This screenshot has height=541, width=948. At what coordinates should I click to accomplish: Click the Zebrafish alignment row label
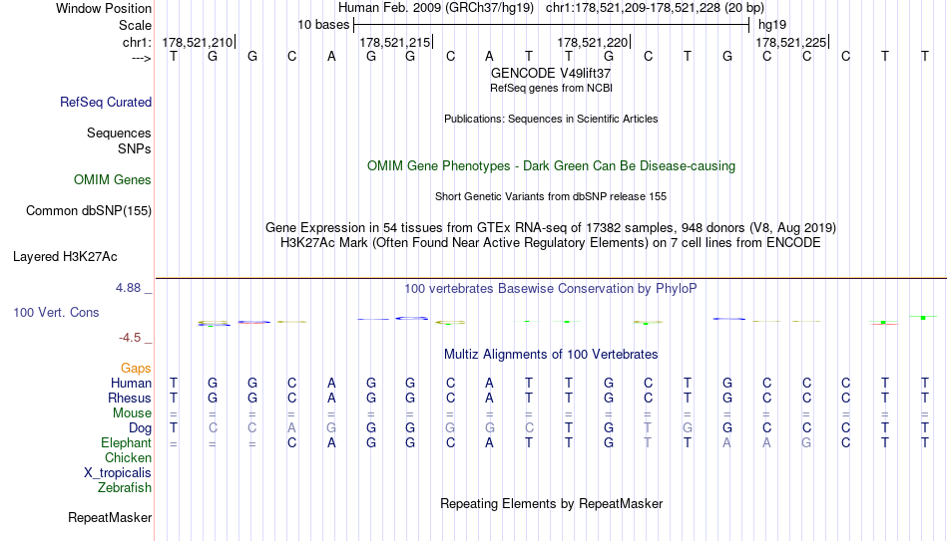pyautogui.click(x=125, y=487)
